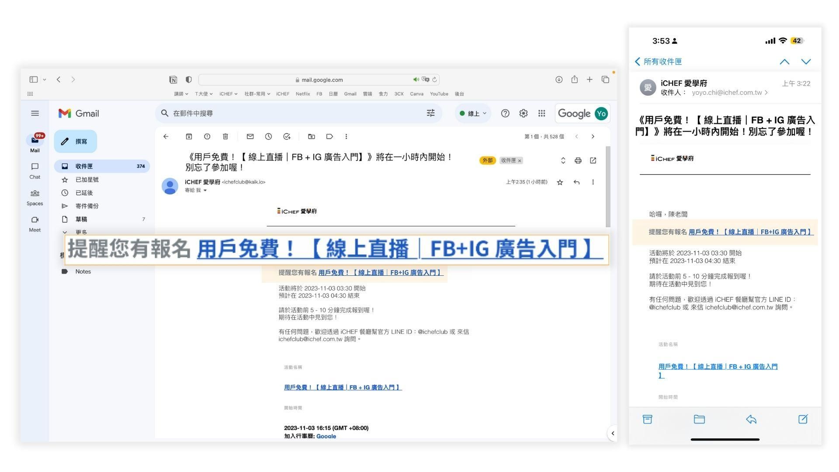Expand recipient details next to 寄給 我
The image size is (839, 472).
pos(205,191)
